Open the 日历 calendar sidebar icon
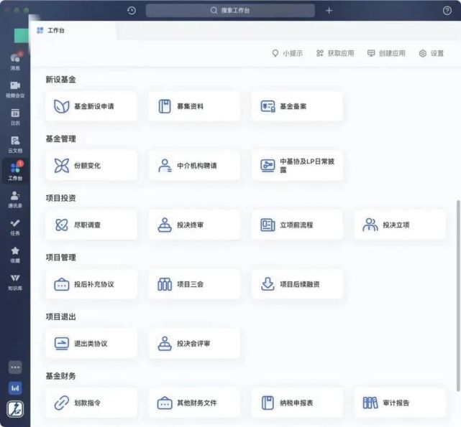The image size is (461, 427). (x=15, y=117)
